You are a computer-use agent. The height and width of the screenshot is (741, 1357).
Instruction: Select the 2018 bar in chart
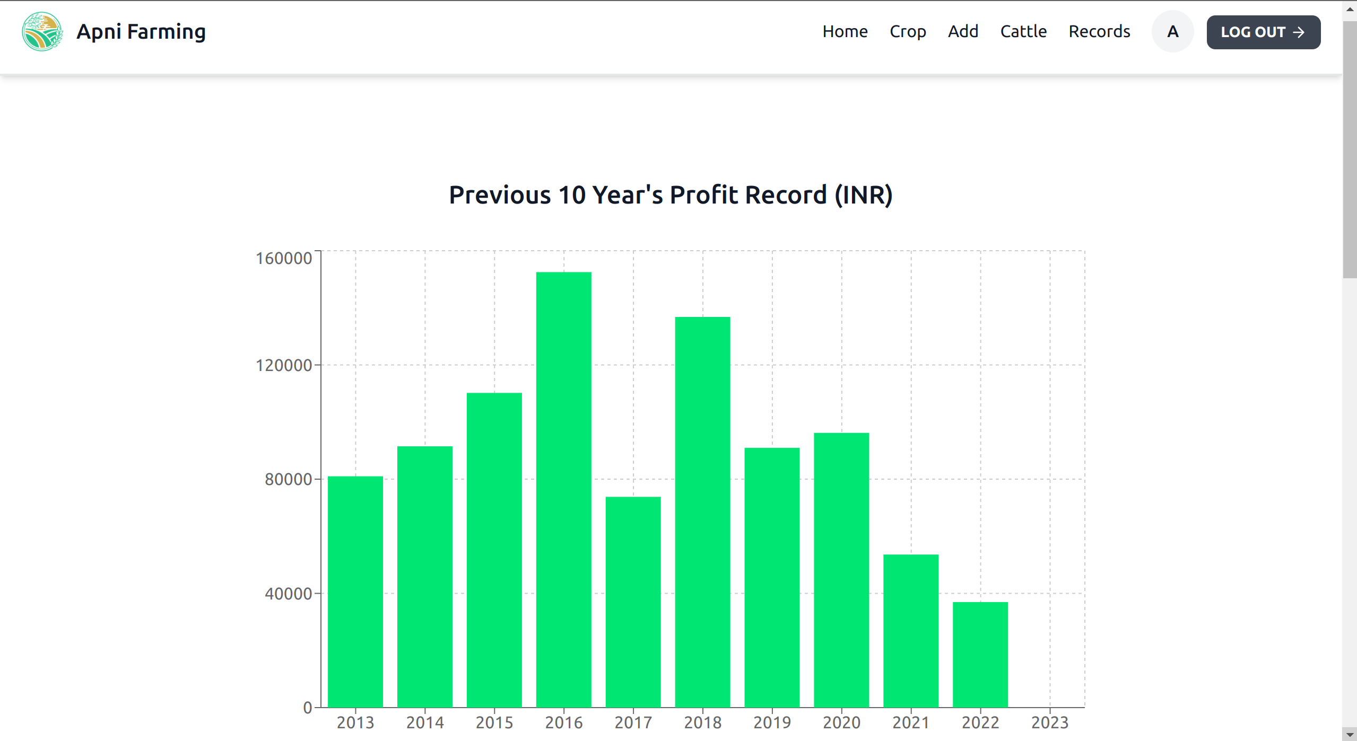(x=702, y=511)
